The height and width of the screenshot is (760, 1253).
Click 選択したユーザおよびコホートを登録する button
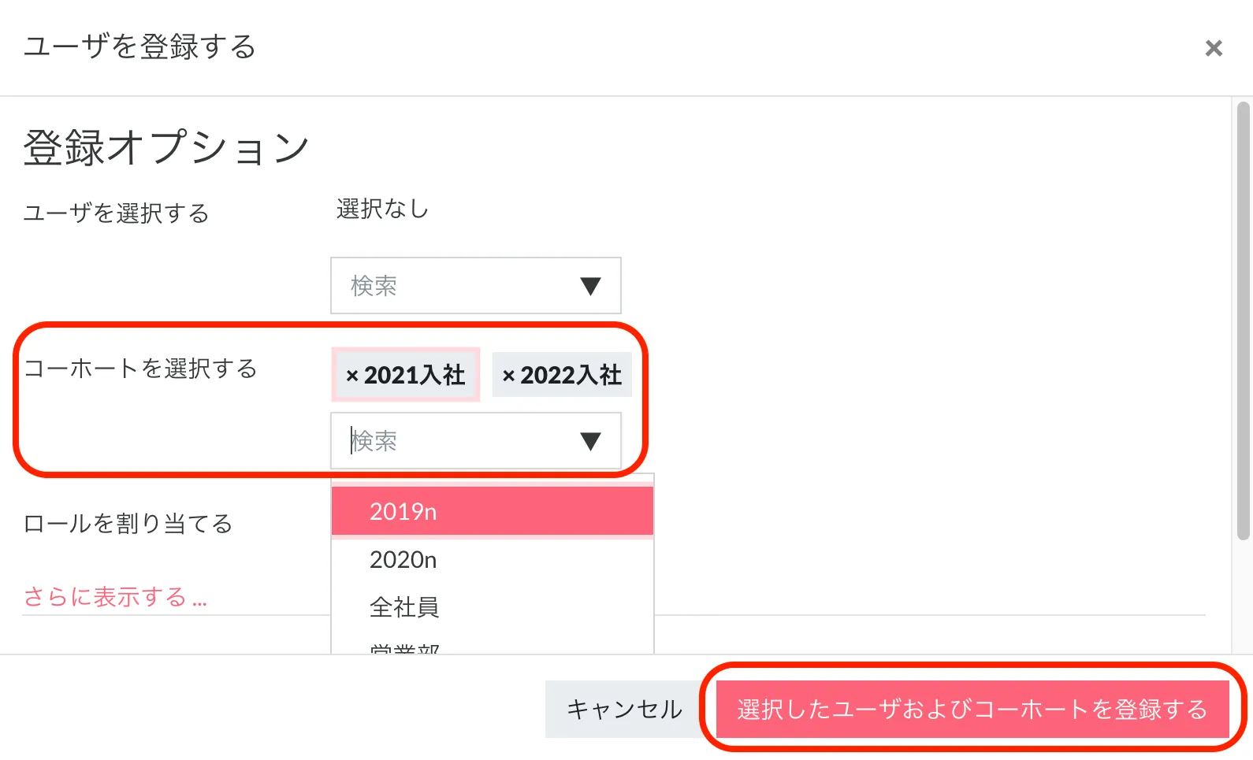972,710
